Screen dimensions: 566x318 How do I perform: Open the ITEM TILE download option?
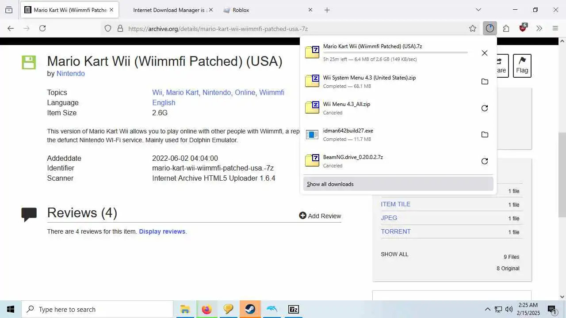click(x=395, y=204)
